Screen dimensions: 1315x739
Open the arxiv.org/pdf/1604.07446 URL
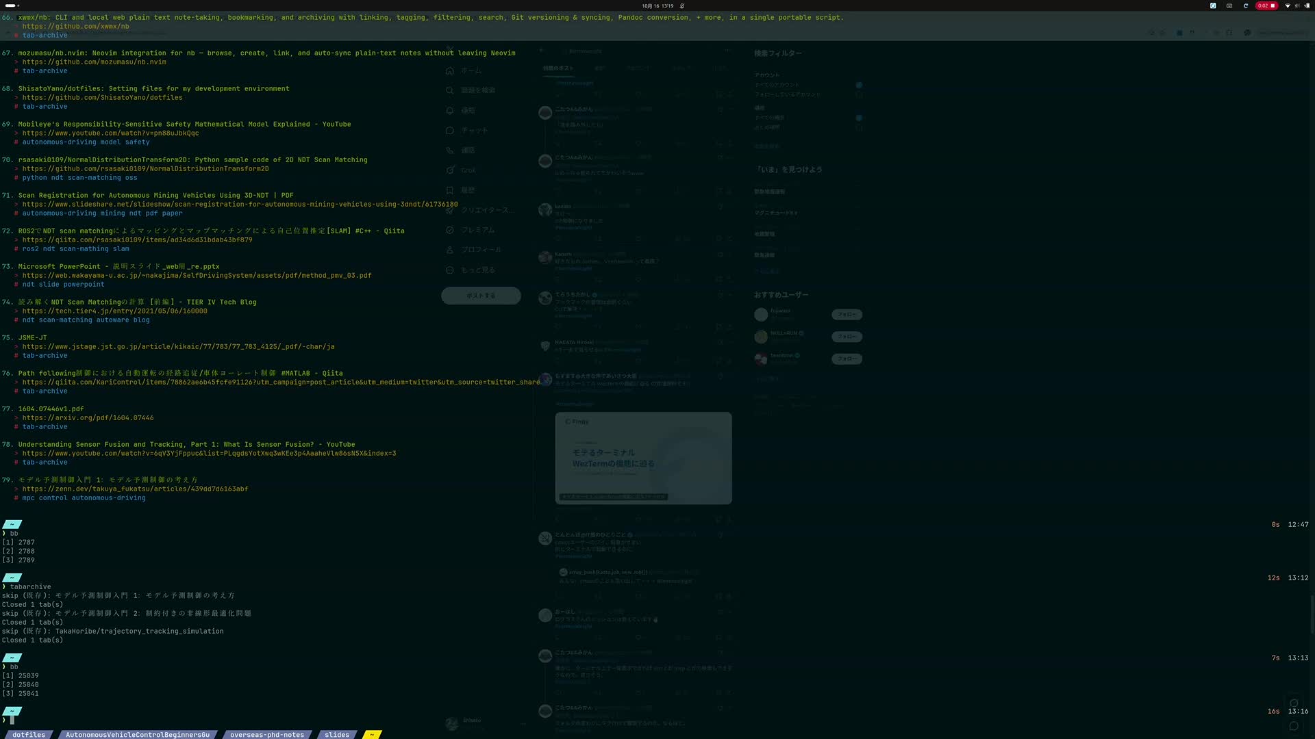[88, 418]
